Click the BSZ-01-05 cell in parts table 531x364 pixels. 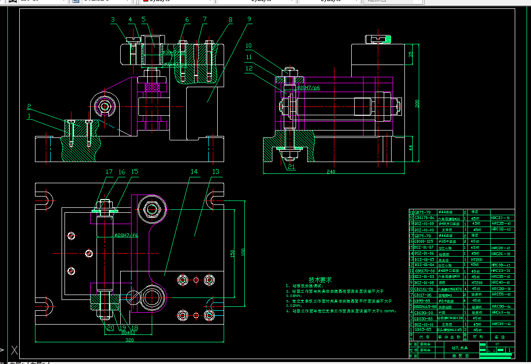424,260
